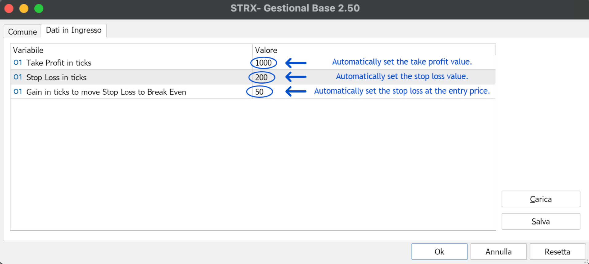Screen dimensions: 589x264
Task: Click the Resetta button
Action: 557,251
